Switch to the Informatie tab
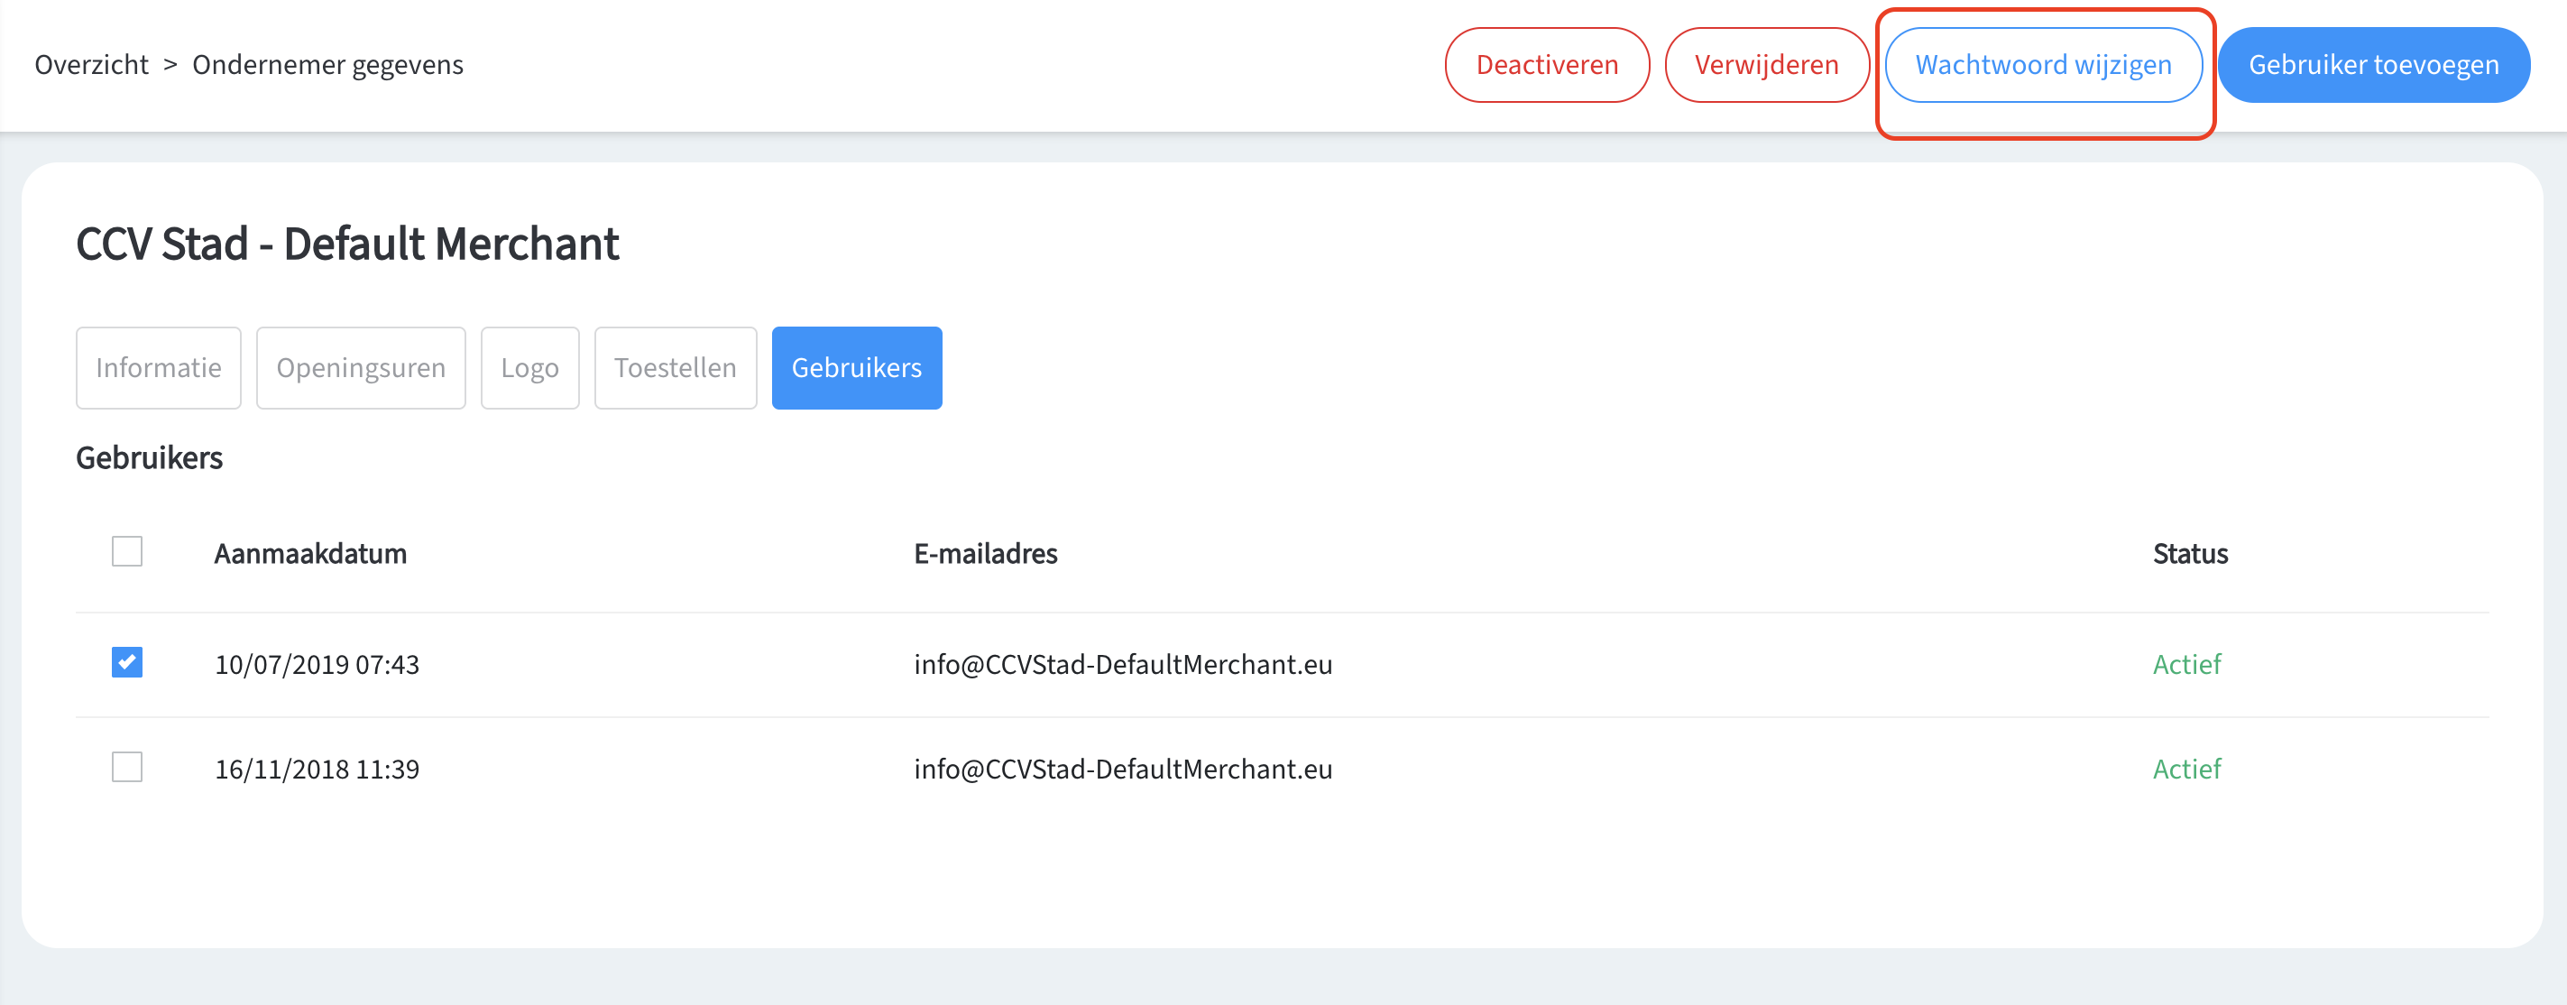 pyautogui.click(x=159, y=368)
